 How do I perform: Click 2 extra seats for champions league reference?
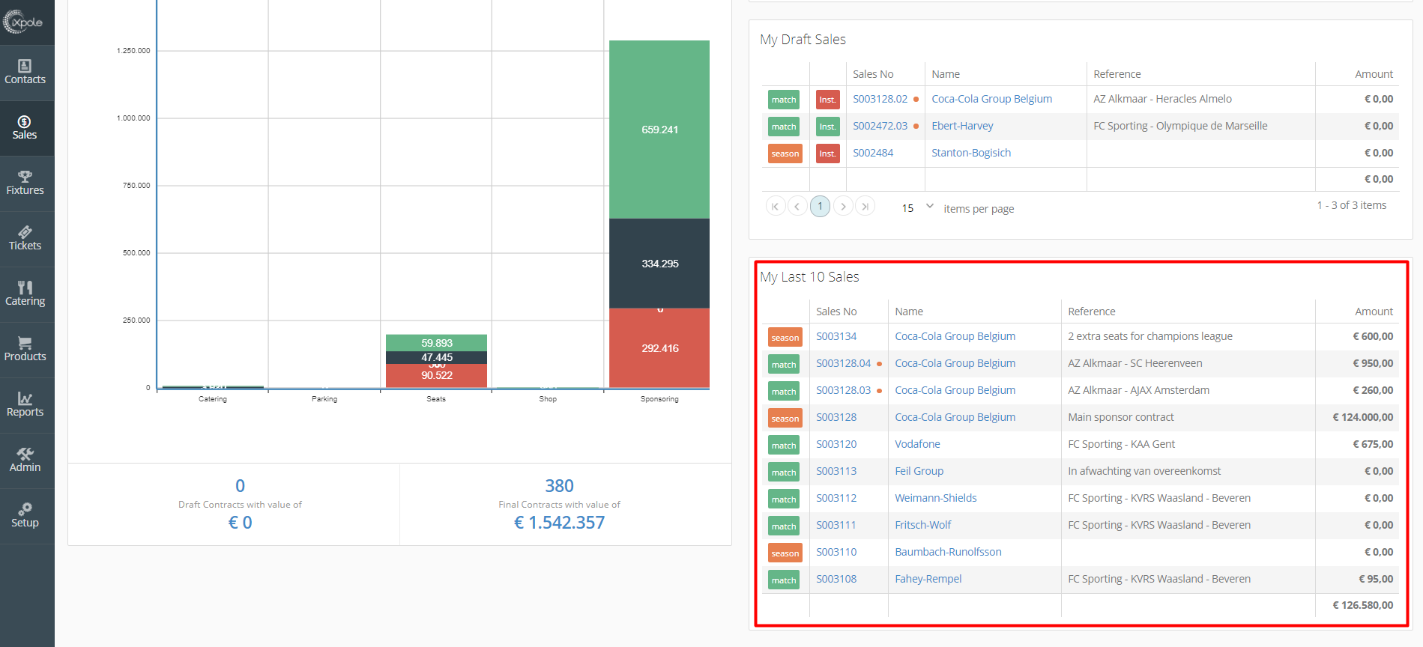1149,336
